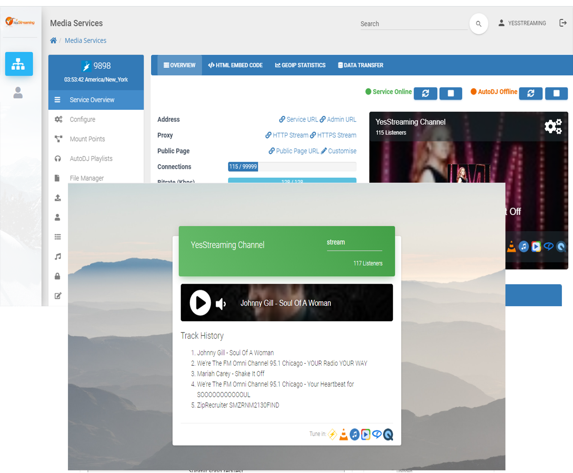Click the '9898' service header
The image size is (573, 473).
(96, 66)
